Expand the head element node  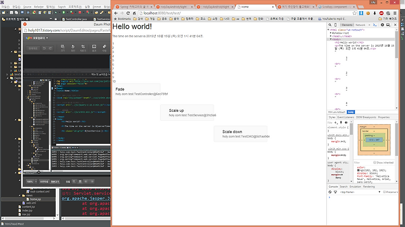tap(331, 36)
